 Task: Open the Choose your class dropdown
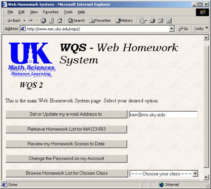pos(164,174)
